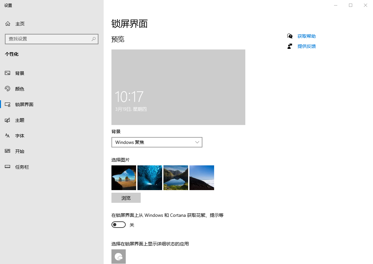The width and height of the screenshot is (373, 264).
Task: Open the 提供反馈 link
Action: pos(306,46)
